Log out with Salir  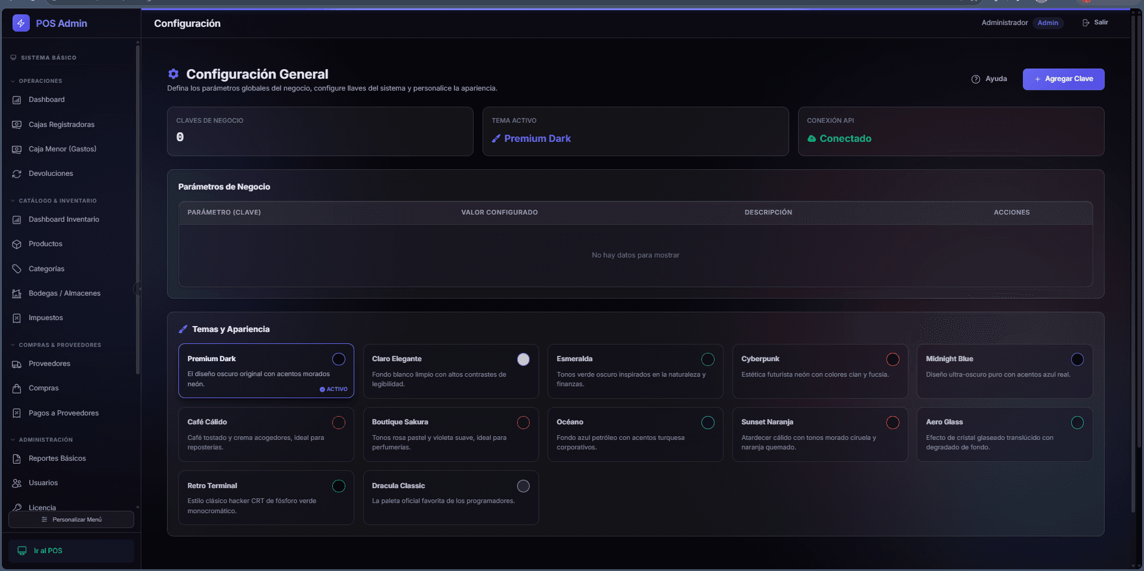1095,23
